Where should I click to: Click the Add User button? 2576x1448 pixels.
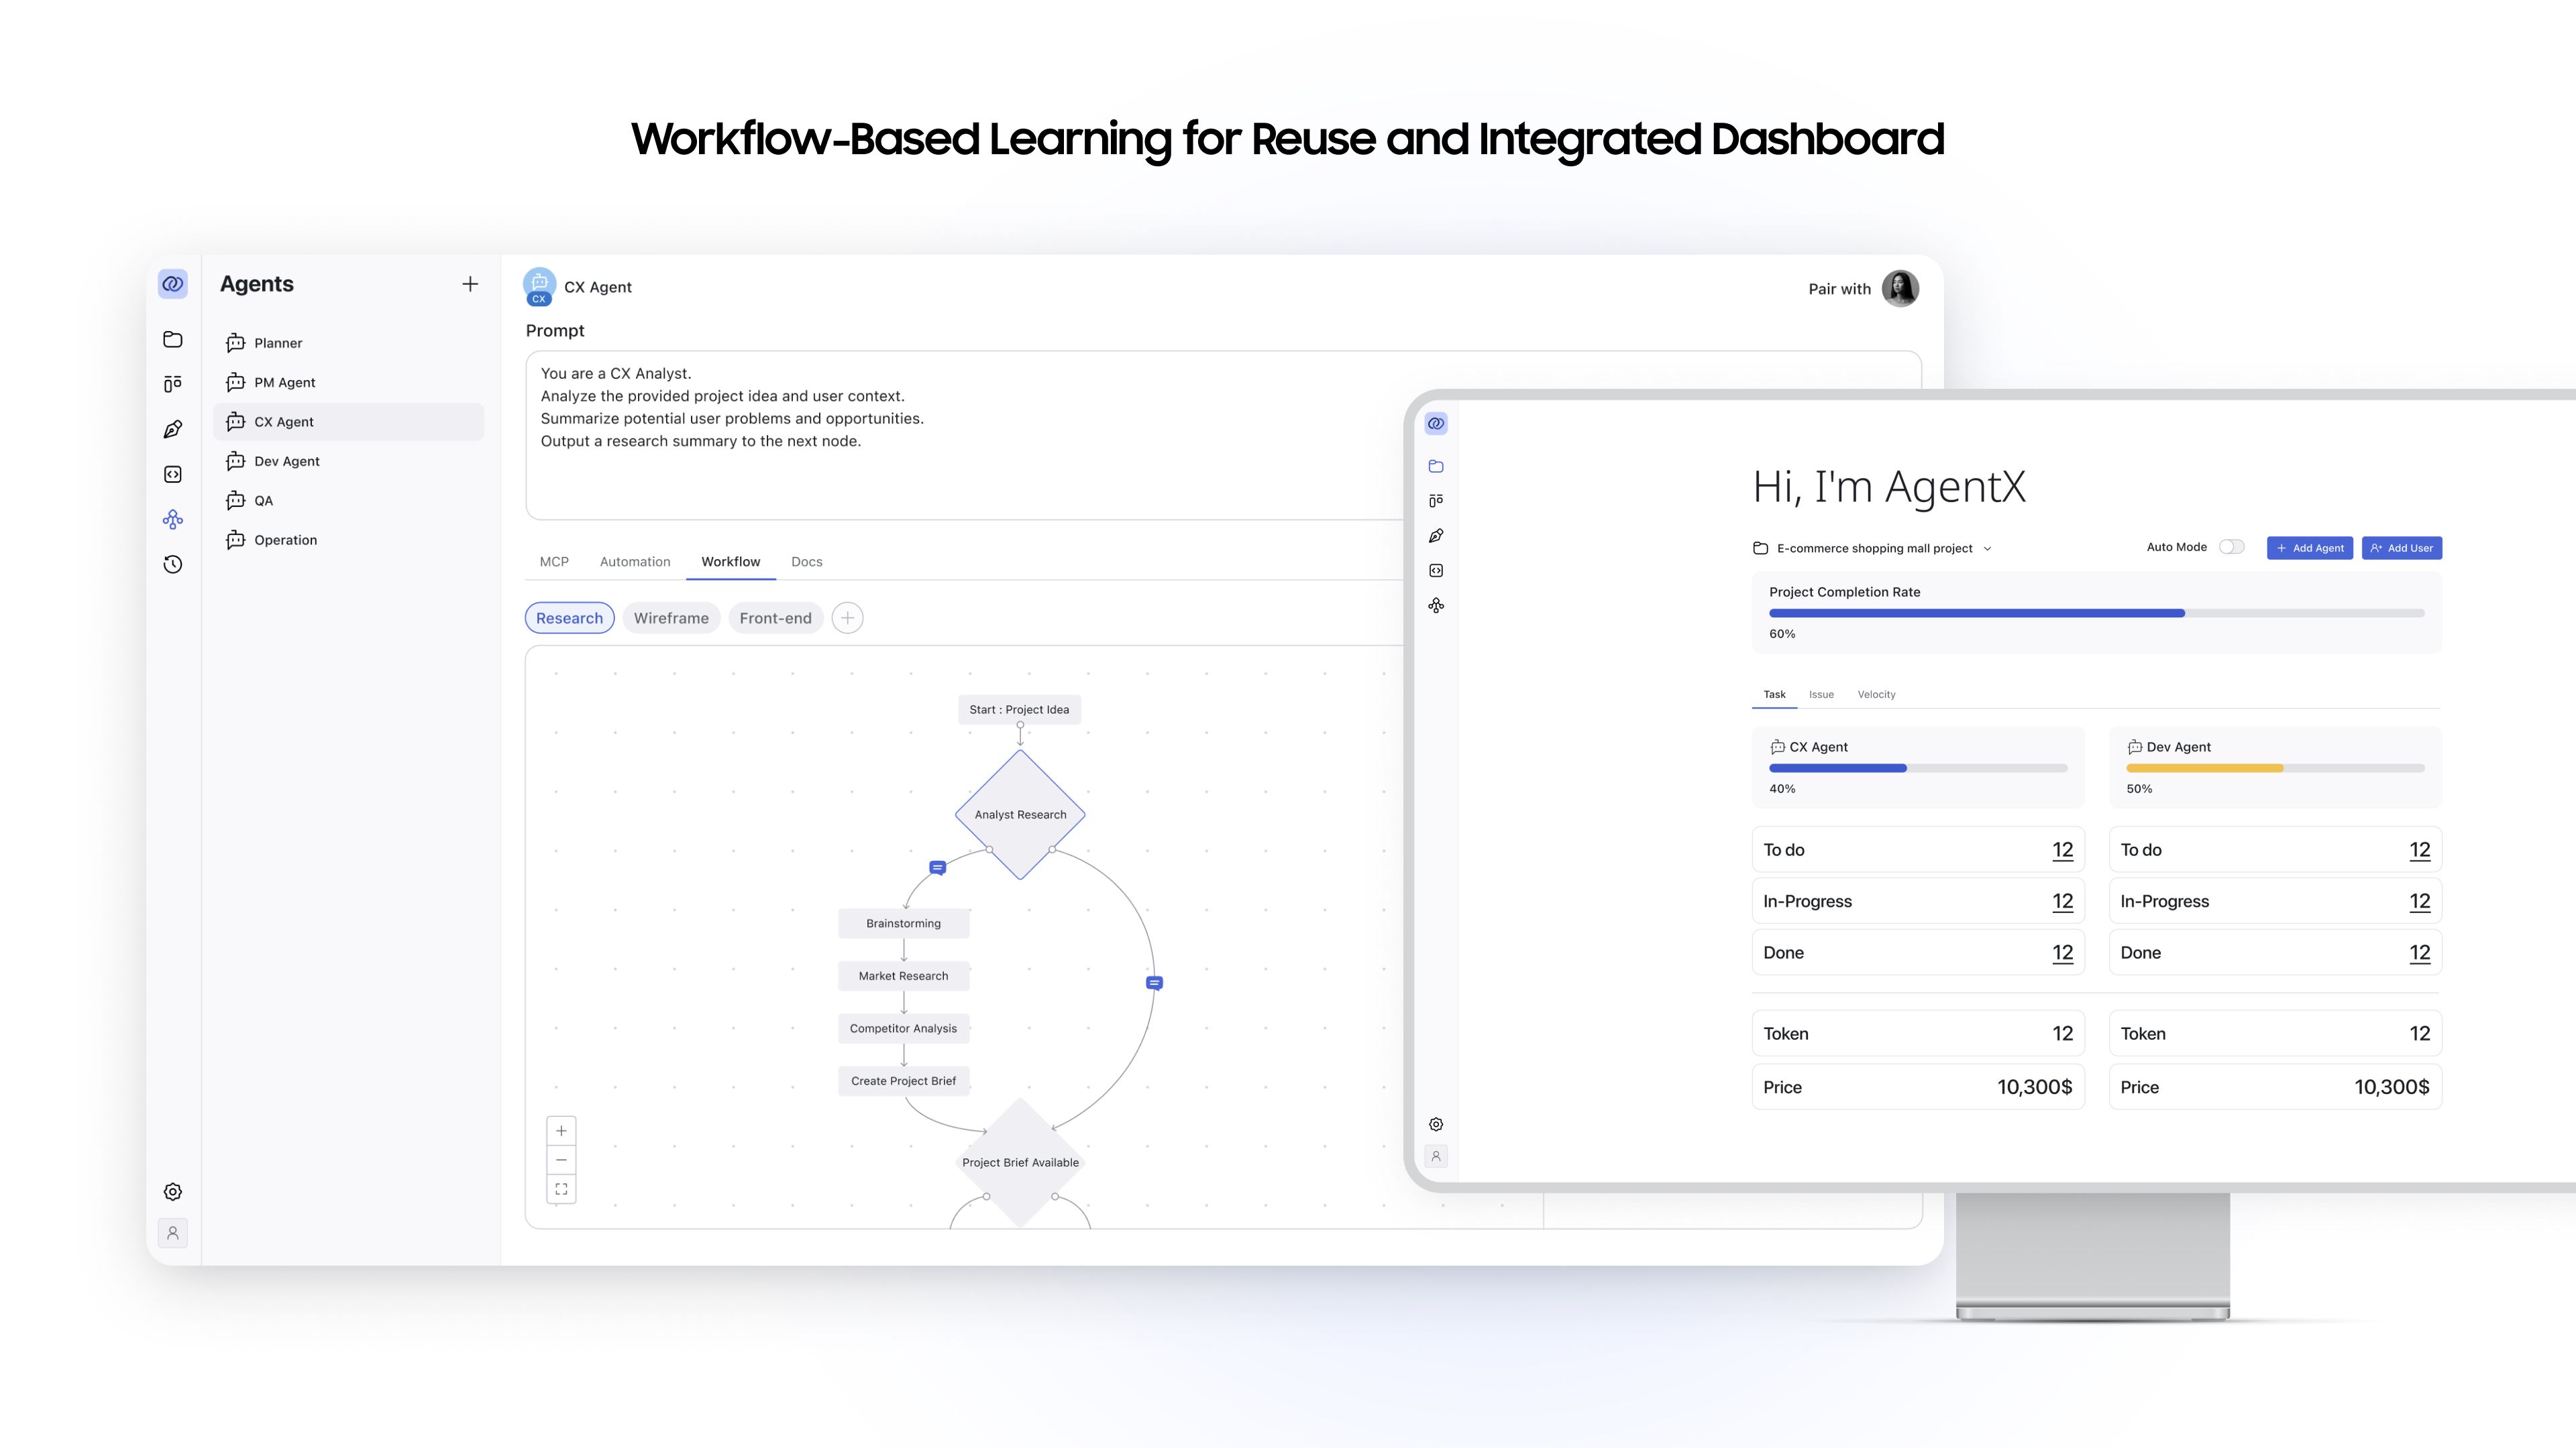(x=2401, y=548)
